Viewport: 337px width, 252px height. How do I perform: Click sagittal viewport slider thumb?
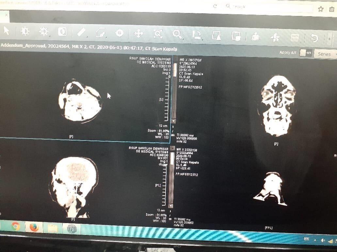172,159
